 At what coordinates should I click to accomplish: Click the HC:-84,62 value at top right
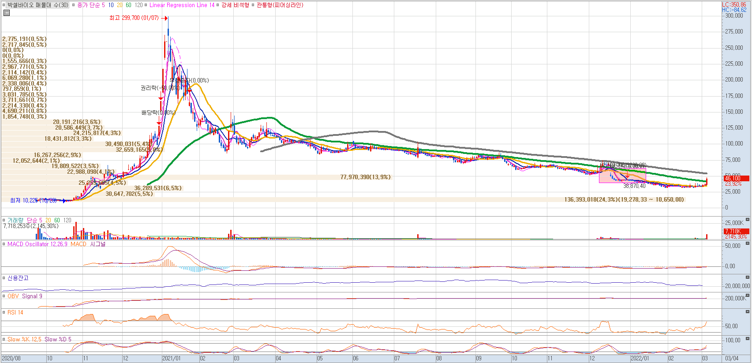(734, 10)
